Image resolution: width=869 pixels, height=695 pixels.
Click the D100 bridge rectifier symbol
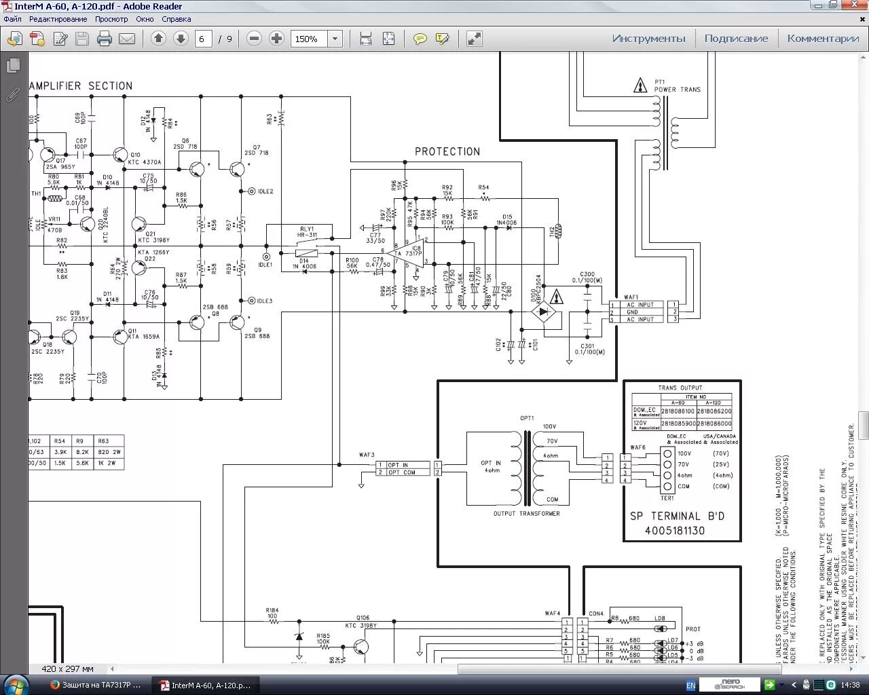point(542,312)
